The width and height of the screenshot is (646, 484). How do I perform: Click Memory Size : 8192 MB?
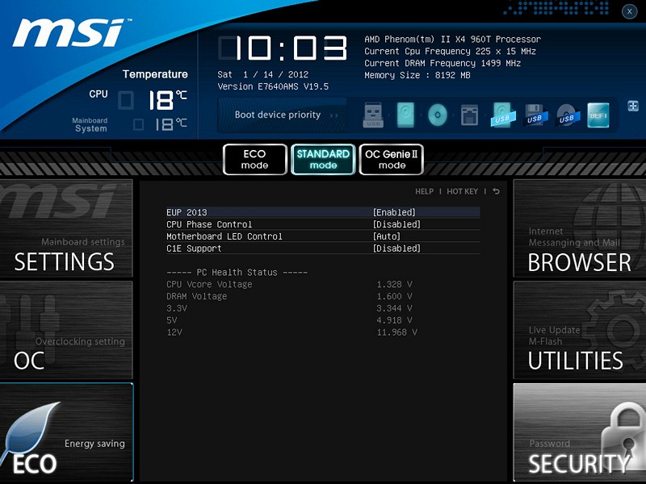pos(417,75)
